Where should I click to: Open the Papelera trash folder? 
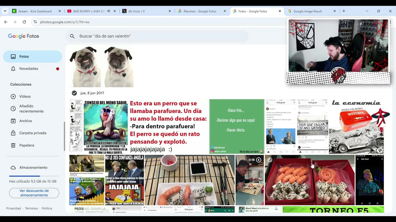click(x=32, y=145)
